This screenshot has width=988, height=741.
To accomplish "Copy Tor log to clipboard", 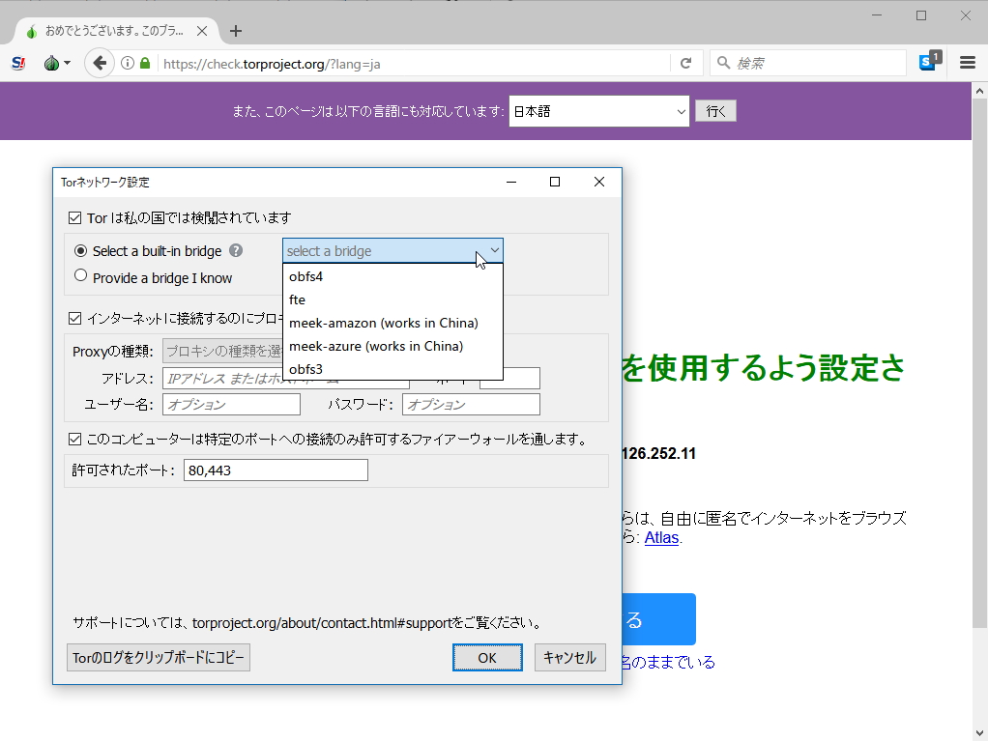I will [x=158, y=657].
